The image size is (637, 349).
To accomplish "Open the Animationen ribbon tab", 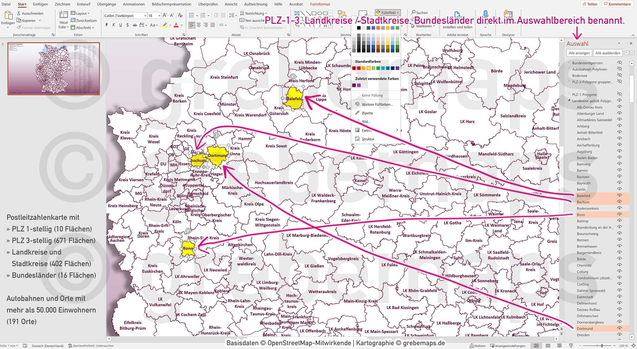I will [x=134, y=4].
